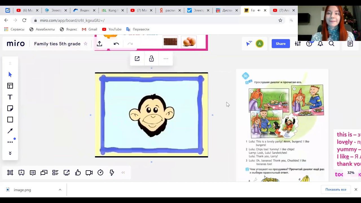This screenshot has height=203, width=361.
Task: Open the Chat icon in bottom toolbar
Action: [44, 173]
